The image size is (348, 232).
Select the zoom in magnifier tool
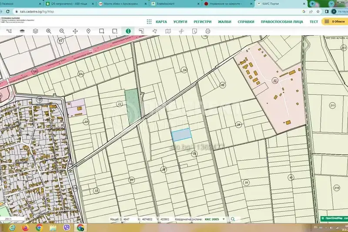click(x=49, y=31)
